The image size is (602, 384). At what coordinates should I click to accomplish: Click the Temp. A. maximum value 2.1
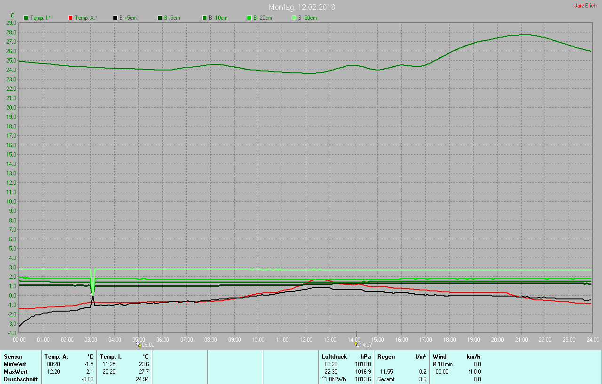[x=90, y=372]
